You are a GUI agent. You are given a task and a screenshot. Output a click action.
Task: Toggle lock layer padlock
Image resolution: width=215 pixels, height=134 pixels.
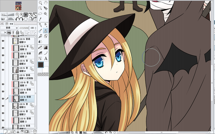(17, 33)
